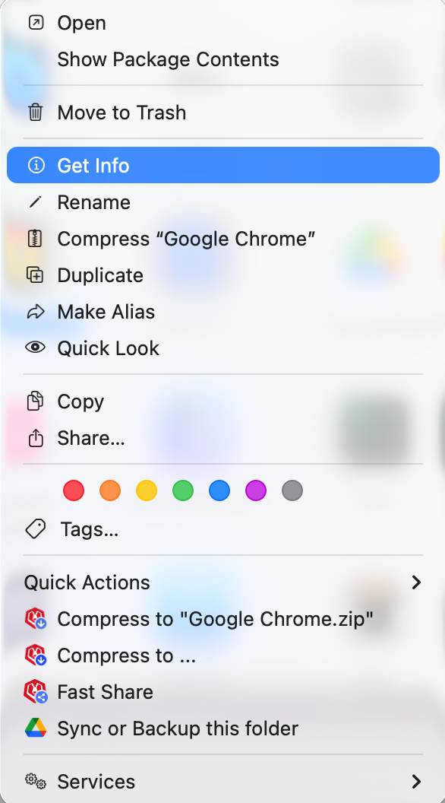Click the pencil icon next to Rename
This screenshot has width=445, height=803.
tap(35, 202)
